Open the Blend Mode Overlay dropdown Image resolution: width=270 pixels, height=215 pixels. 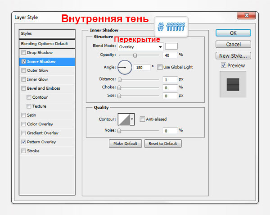[x=140, y=47]
